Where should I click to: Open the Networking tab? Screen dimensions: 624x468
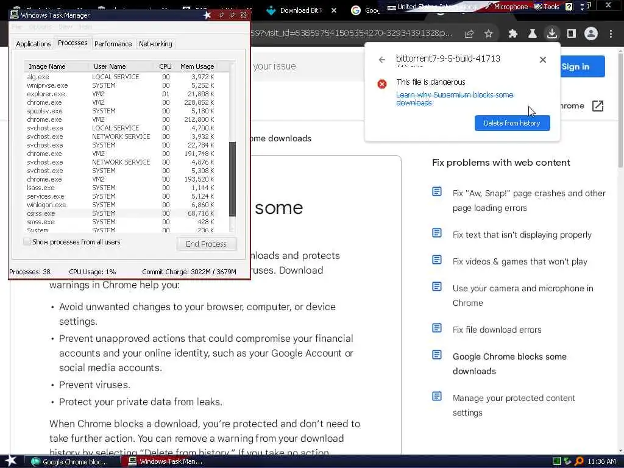coord(155,44)
